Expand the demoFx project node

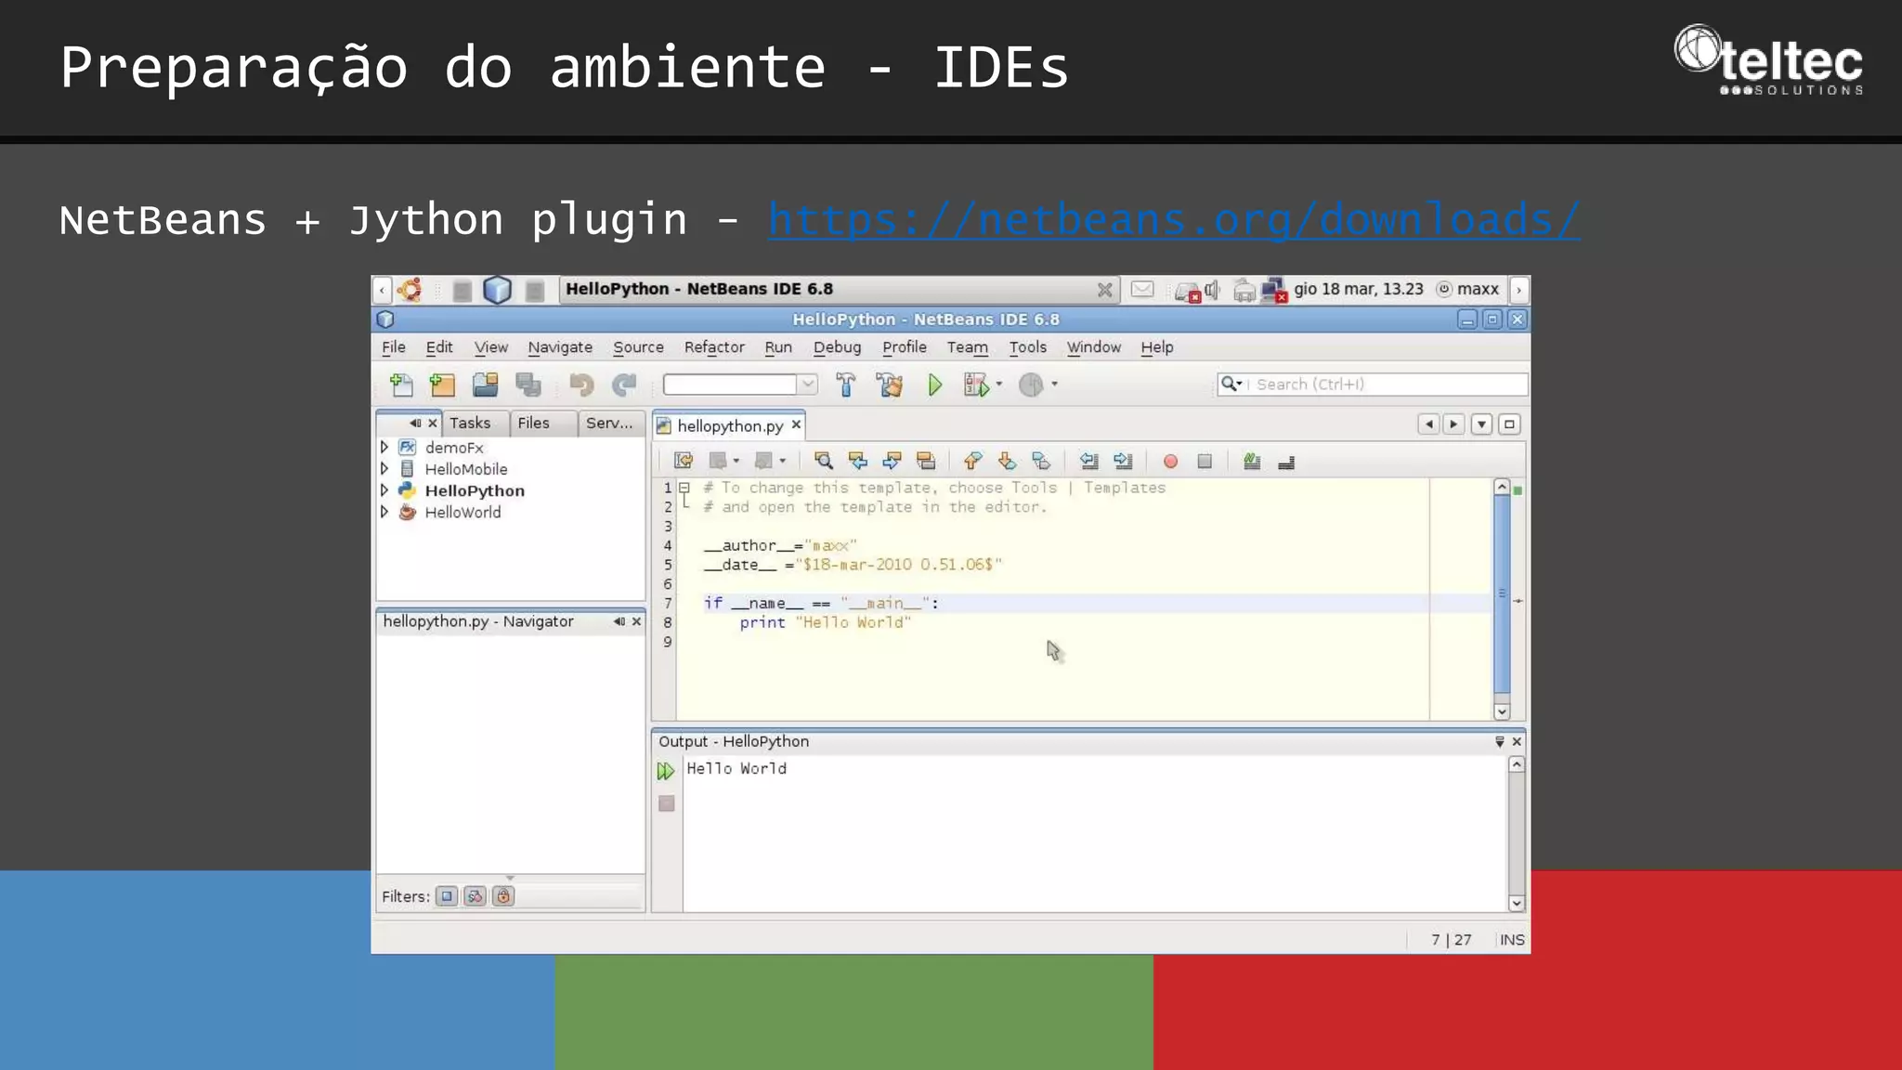(384, 448)
